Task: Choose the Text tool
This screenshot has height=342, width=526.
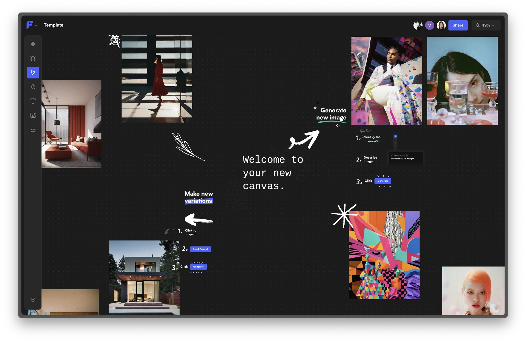Action: click(x=33, y=101)
